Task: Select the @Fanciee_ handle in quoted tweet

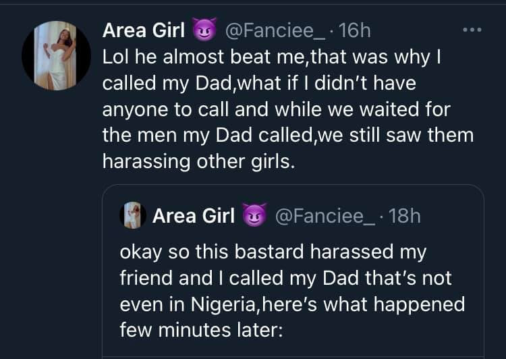Action: [x=325, y=216]
